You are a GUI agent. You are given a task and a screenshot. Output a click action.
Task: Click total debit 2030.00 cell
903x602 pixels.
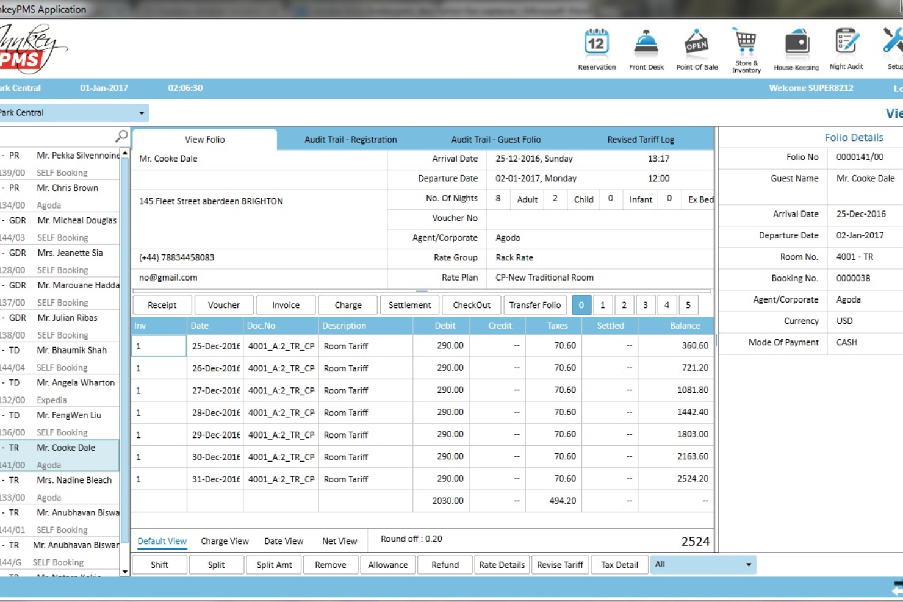pyautogui.click(x=441, y=501)
